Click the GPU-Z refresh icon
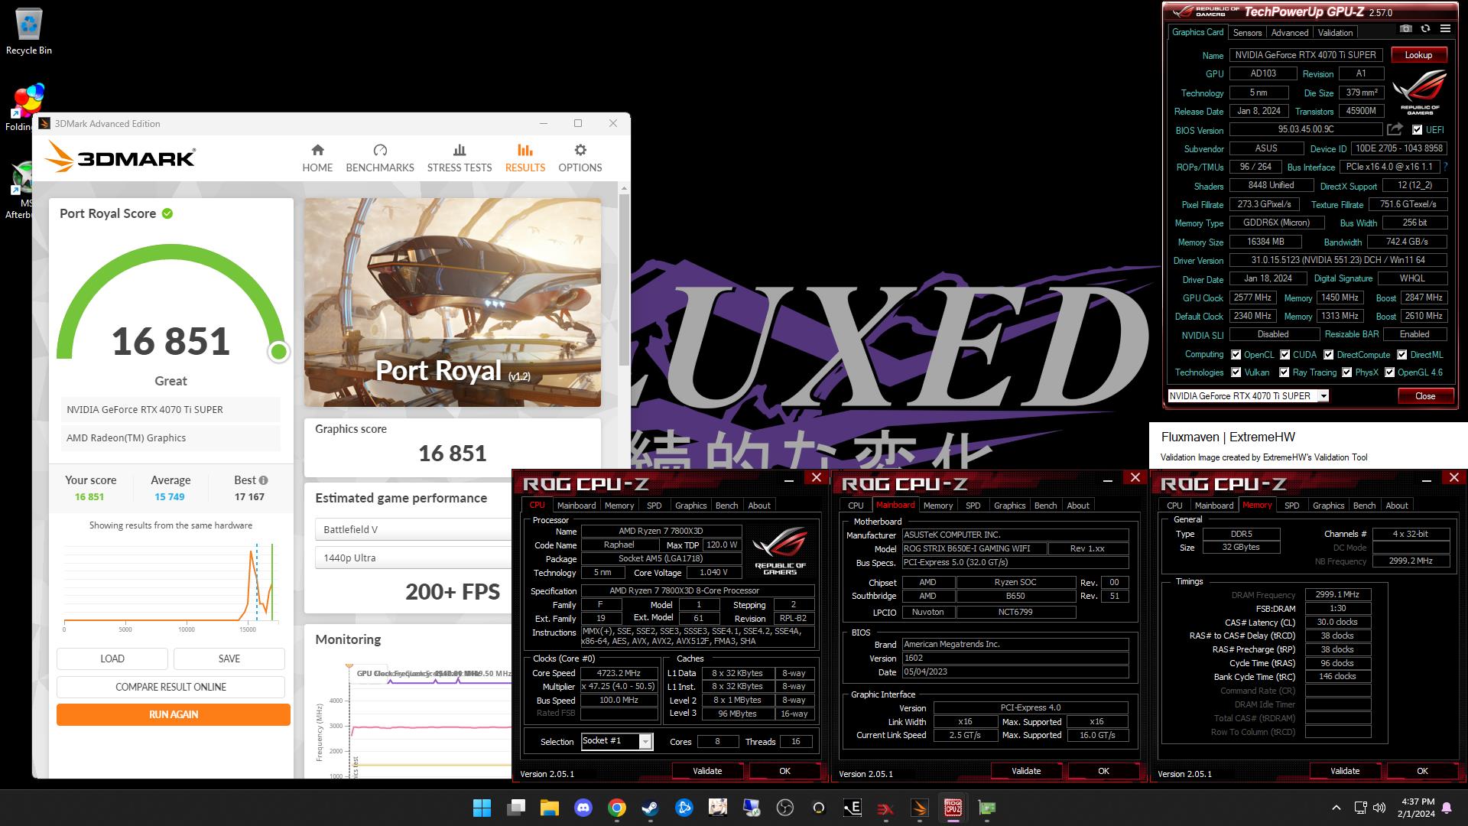1468x826 pixels. pyautogui.click(x=1425, y=28)
